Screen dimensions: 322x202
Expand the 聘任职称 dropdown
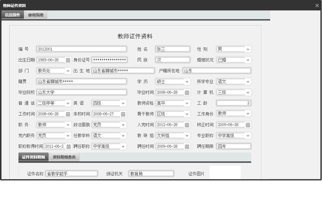[x=122, y=146]
